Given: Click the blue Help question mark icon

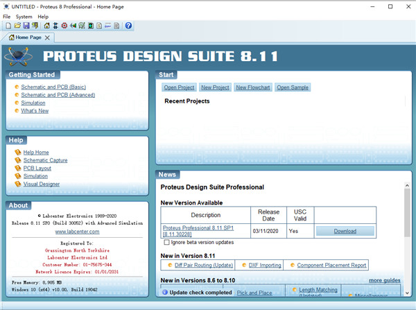Looking at the screenshot, I should pos(128,26).
